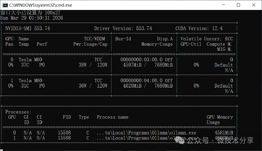This screenshot has width=262, height=151.
Task: Click the NVIDIA-SMI 553.74 header text
Action: click(28, 28)
